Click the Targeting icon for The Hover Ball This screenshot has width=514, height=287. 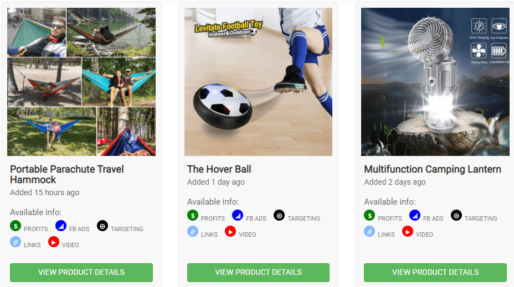pos(279,215)
